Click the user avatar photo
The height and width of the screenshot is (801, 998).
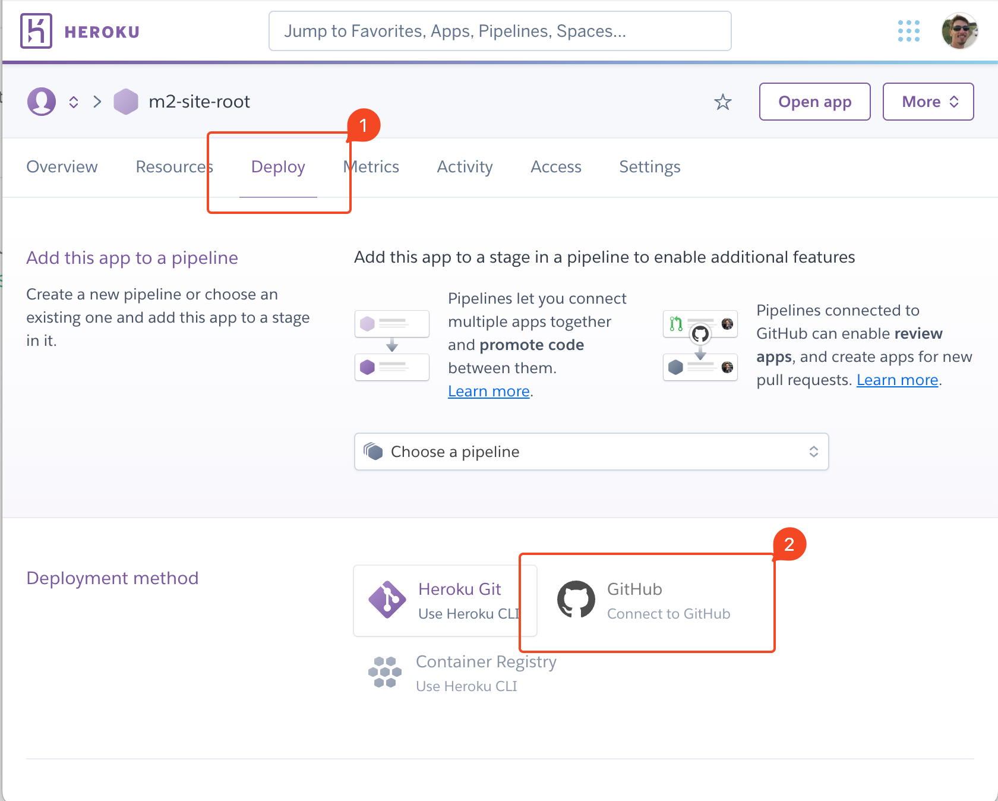pos(959,31)
